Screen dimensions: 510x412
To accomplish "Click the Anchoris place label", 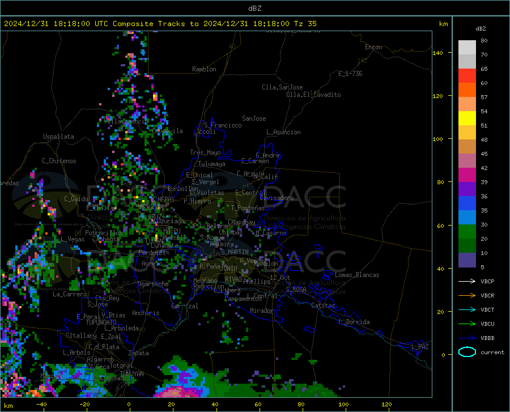I will click(146, 313).
